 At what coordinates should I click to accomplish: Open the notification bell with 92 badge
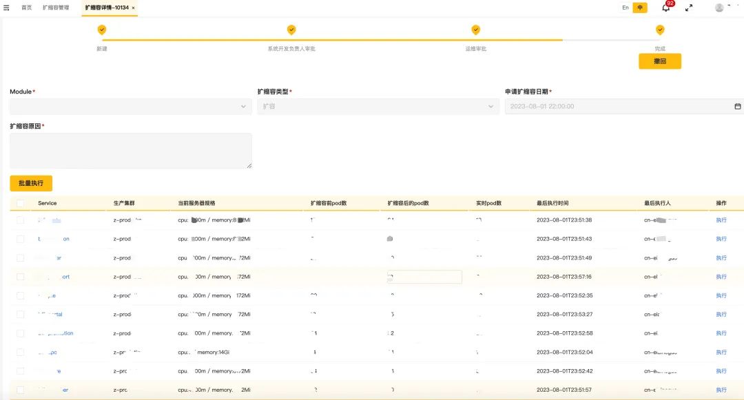point(665,8)
